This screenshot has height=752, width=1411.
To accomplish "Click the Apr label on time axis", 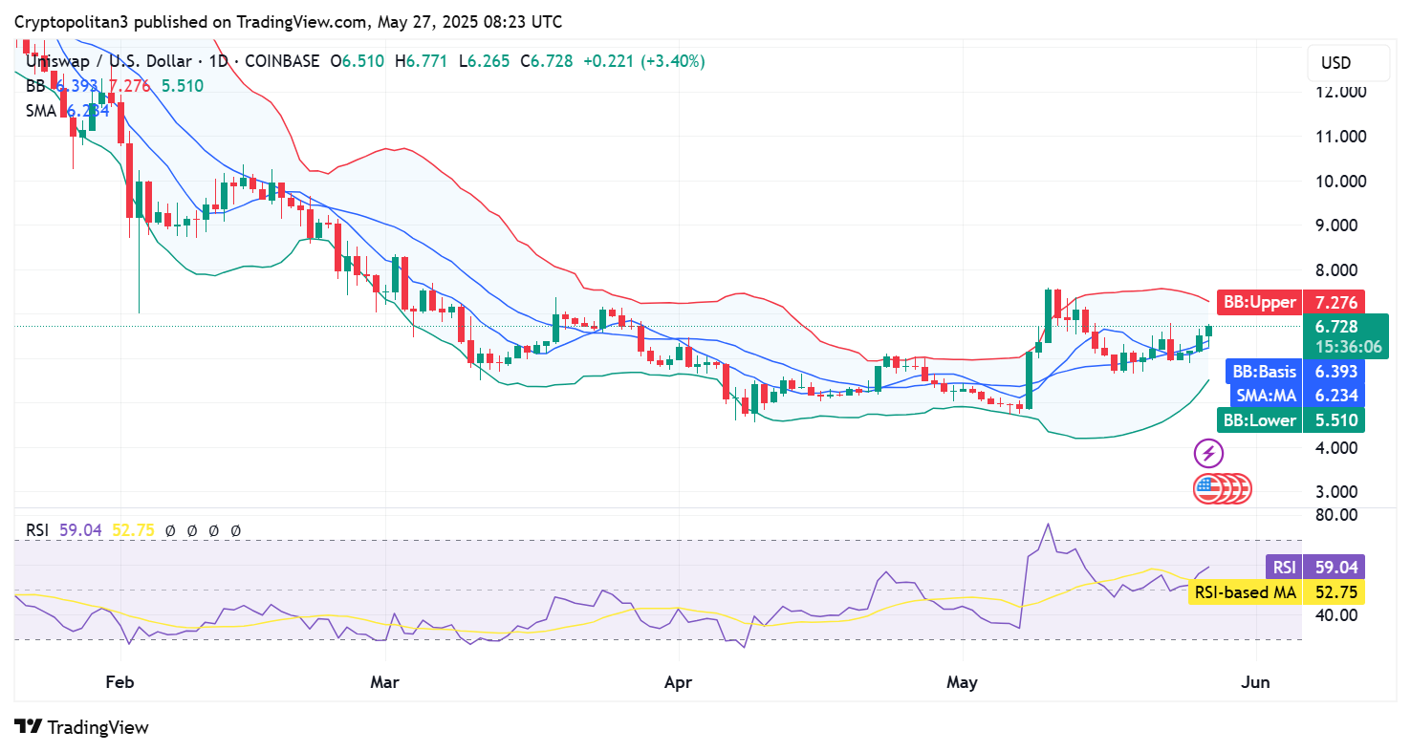I will click(677, 682).
